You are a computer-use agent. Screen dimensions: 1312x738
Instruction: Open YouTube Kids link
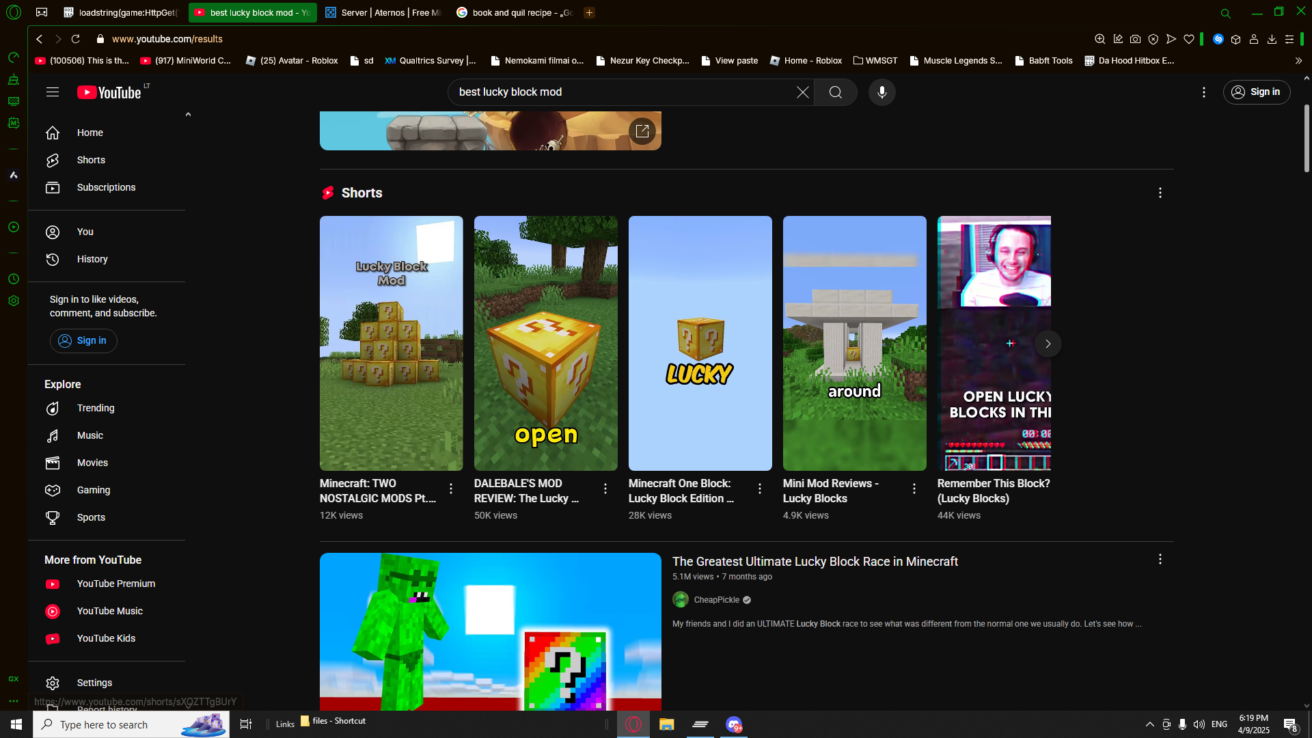(x=107, y=638)
